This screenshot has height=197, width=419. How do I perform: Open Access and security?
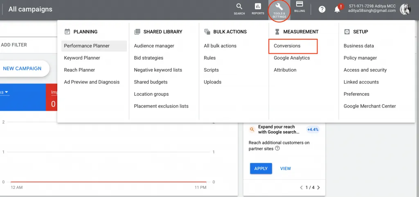365,70
